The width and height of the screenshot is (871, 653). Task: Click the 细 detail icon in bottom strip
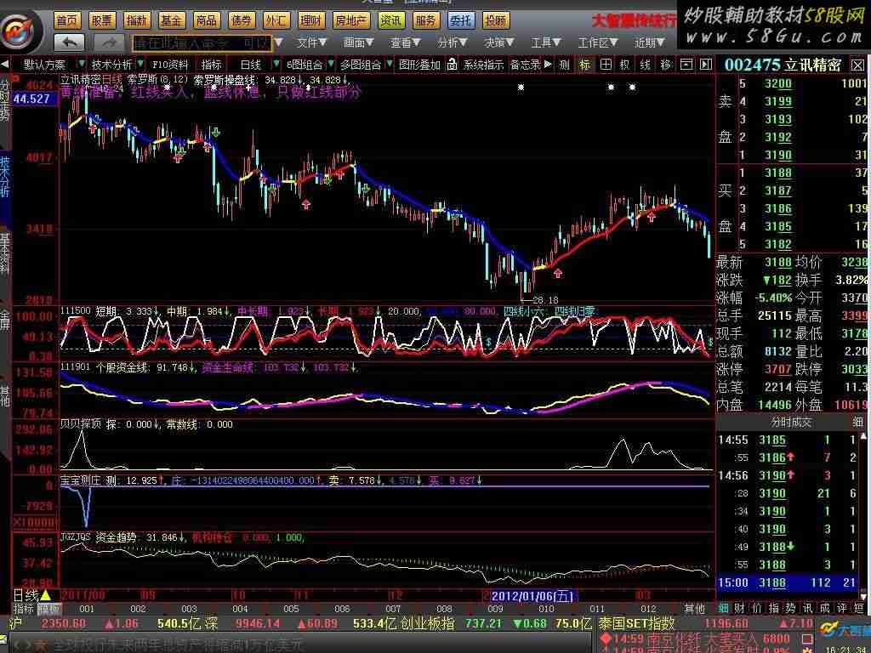click(x=723, y=609)
